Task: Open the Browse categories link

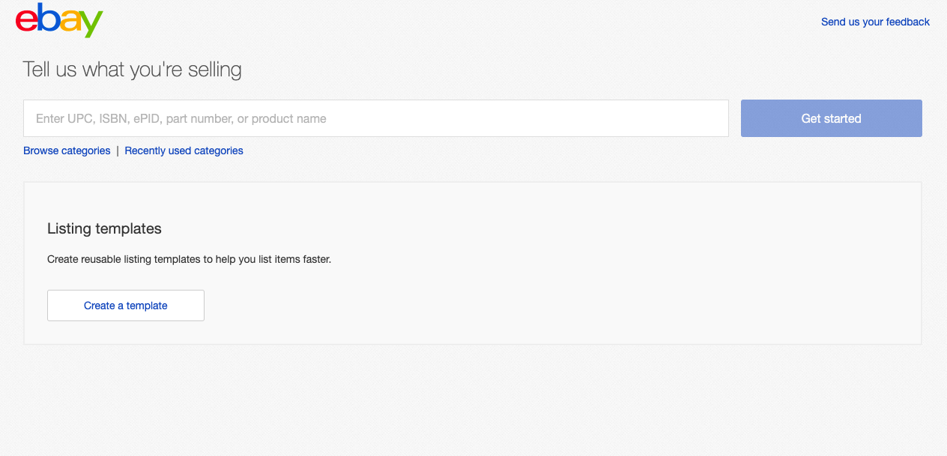Action: click(x=67, y=151)
